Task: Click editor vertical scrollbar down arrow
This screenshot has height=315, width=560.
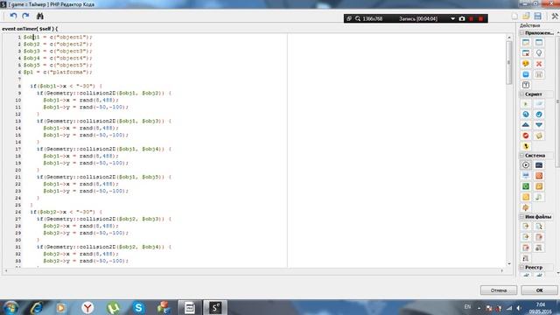Action: pyautogui.click(x=509, y=263)
